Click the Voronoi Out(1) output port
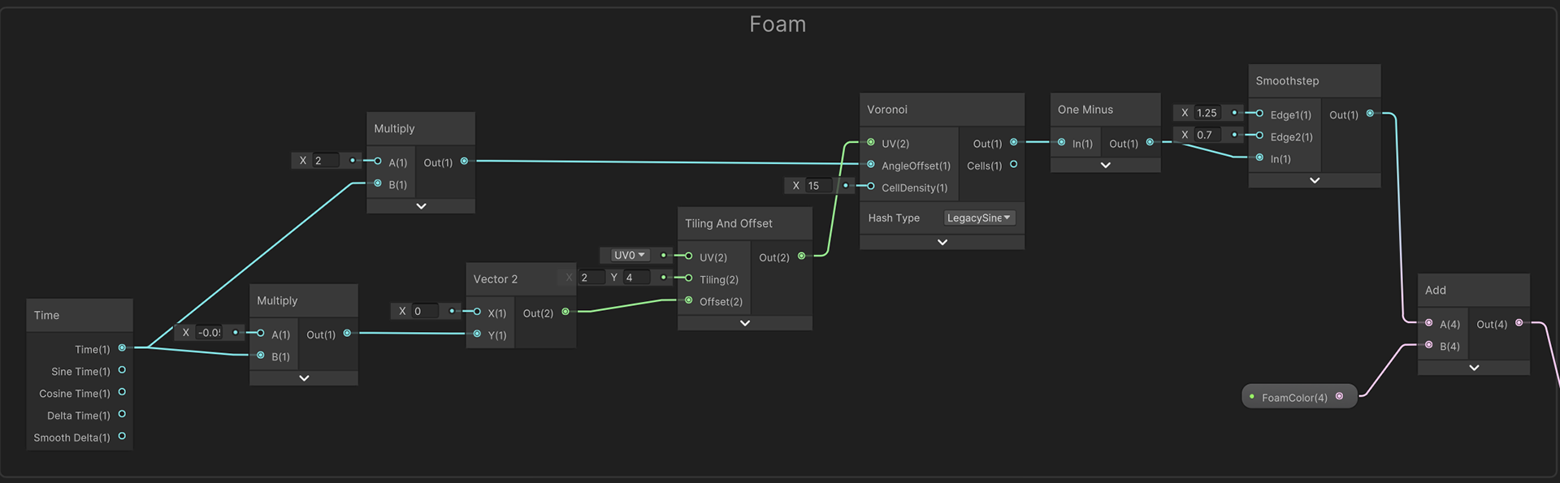This screenshot has width=1560, height=483. click(1013, 143)
